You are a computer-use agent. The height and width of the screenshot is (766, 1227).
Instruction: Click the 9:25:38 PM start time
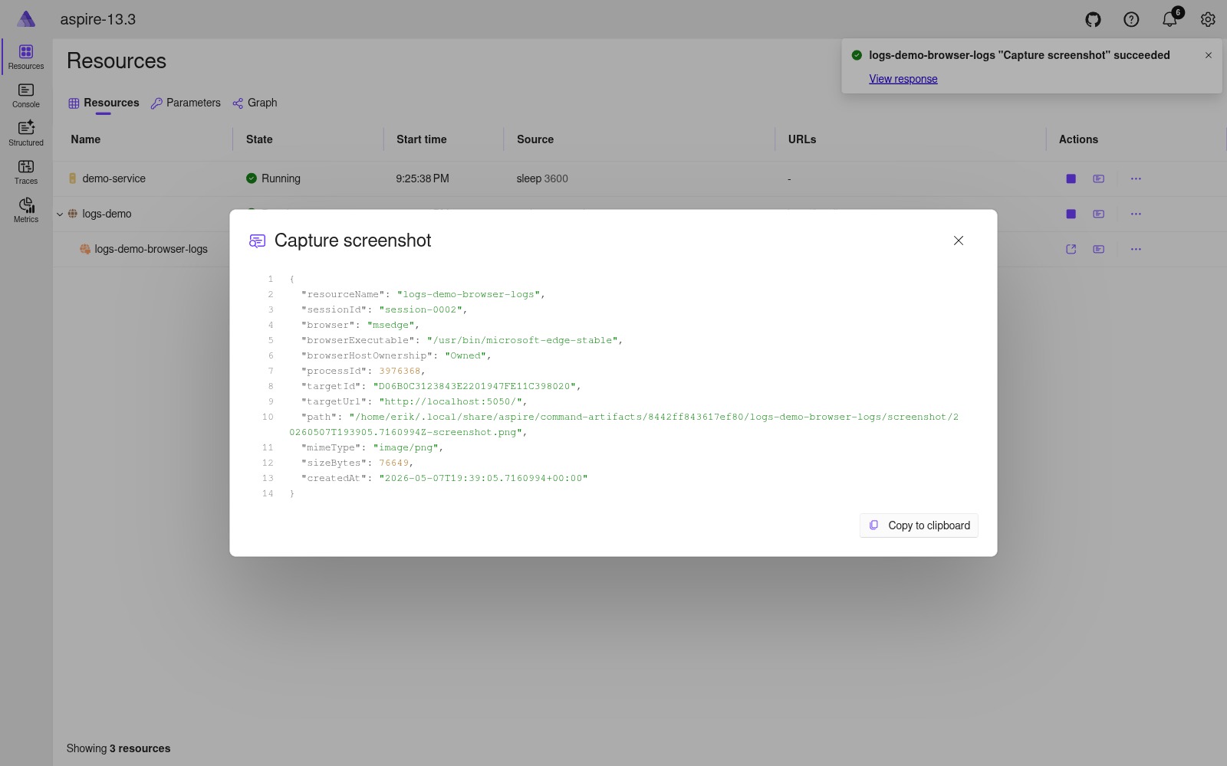point(423,178)
